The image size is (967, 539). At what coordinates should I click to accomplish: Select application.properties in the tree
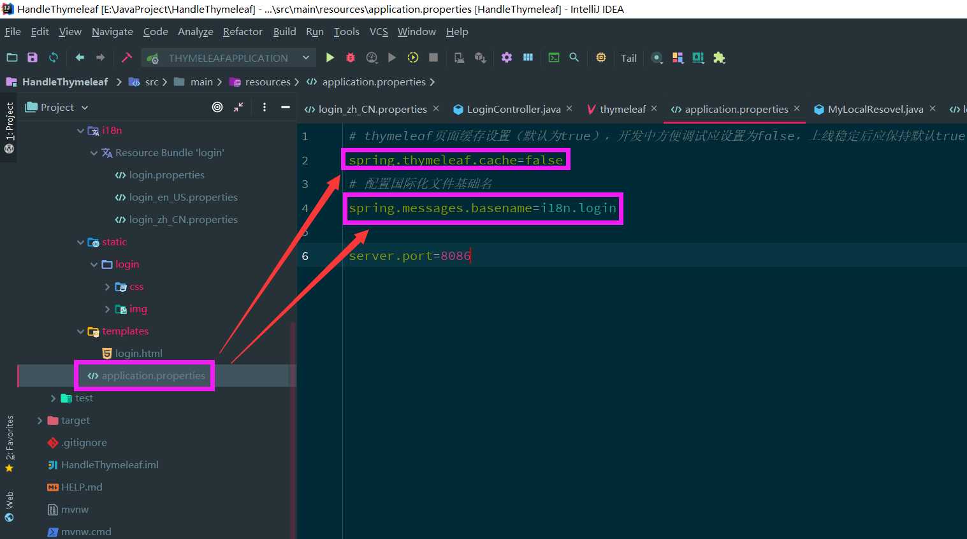[x=153, y=376]
